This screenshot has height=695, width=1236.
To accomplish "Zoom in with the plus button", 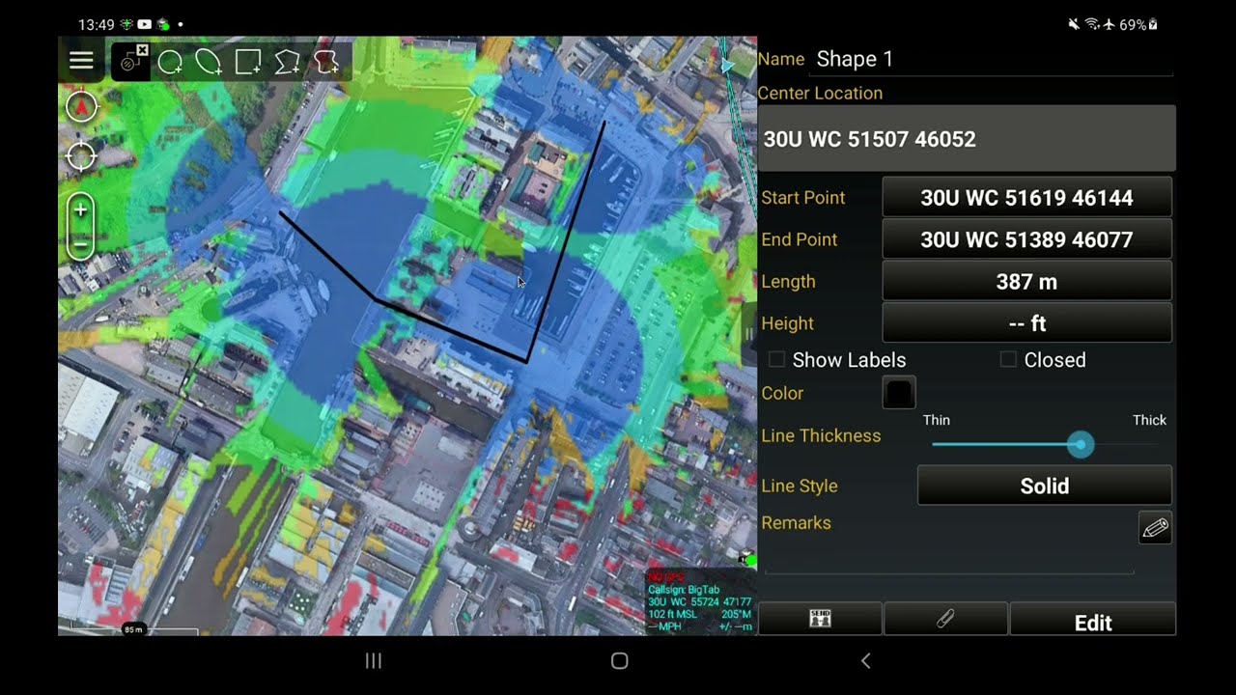I will click(81, 209).
